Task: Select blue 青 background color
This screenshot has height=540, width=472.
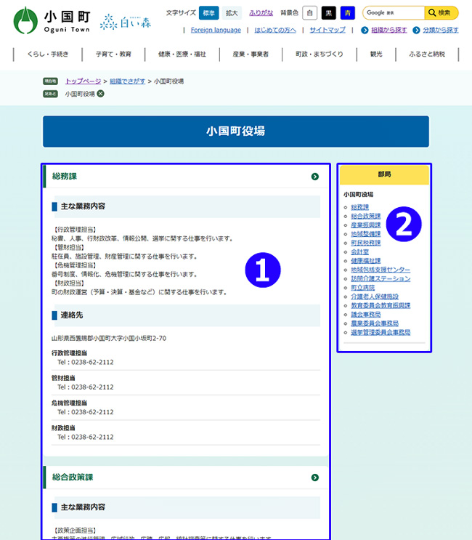Action: coord(347,13)
